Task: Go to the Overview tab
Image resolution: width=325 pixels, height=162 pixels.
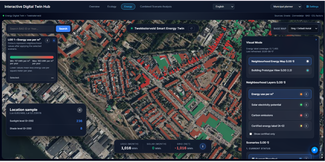Action: click(x=94, y=7)
